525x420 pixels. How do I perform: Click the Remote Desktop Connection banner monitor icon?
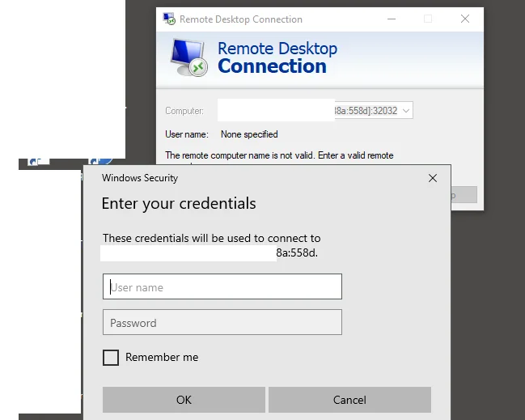point(188,57)
